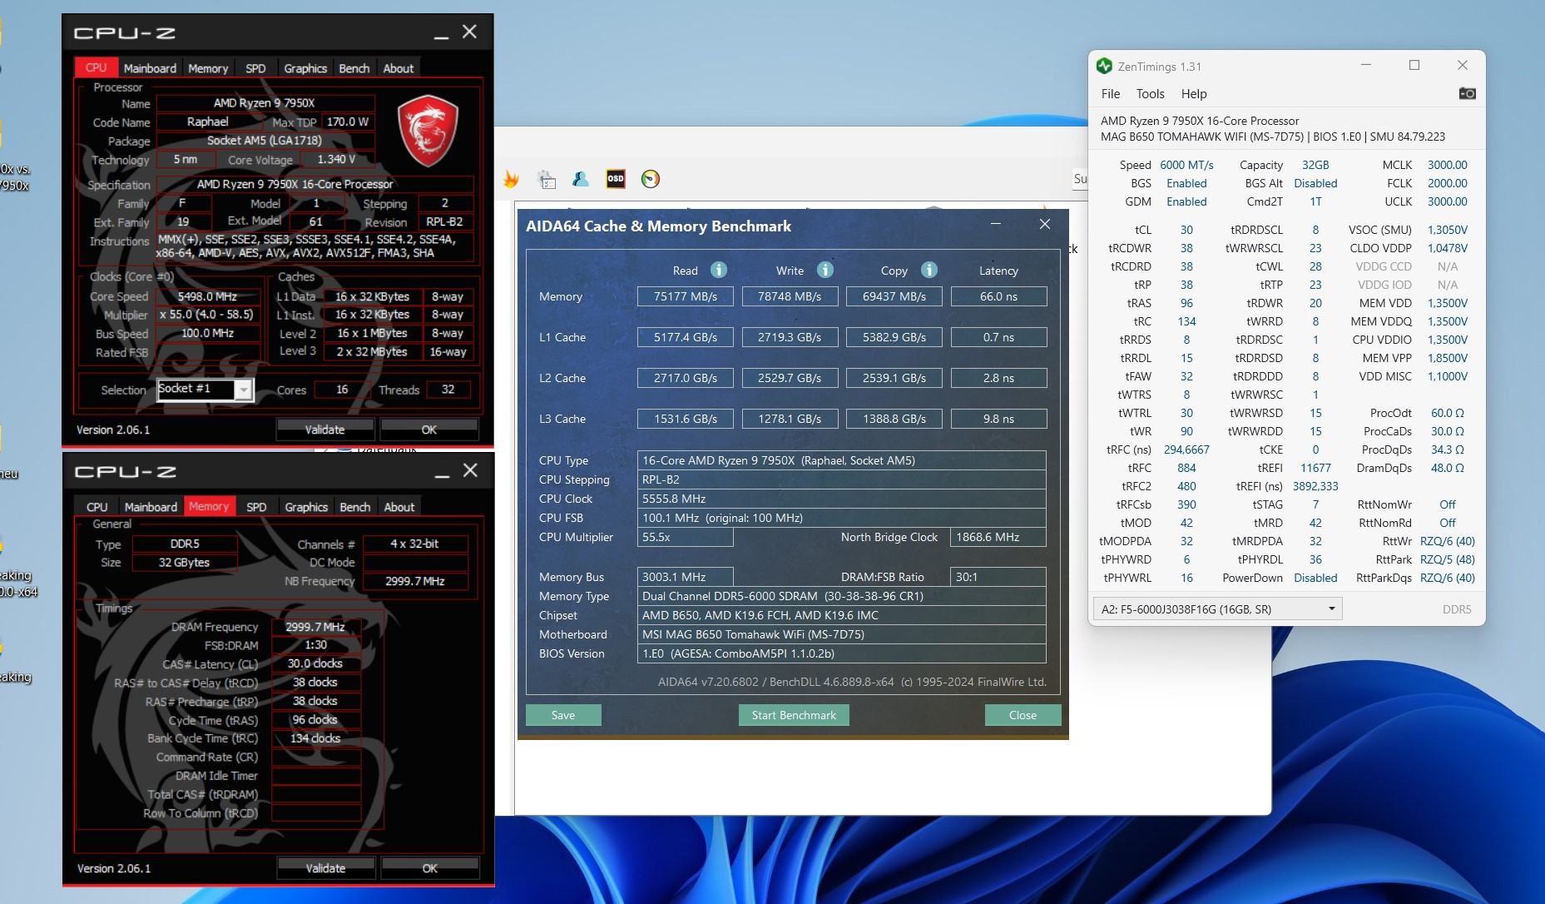Click North Bridge Clock 1868.6 MHz field
The image size is (1545, 904).
pyautogui.click(x=998, y=537)
